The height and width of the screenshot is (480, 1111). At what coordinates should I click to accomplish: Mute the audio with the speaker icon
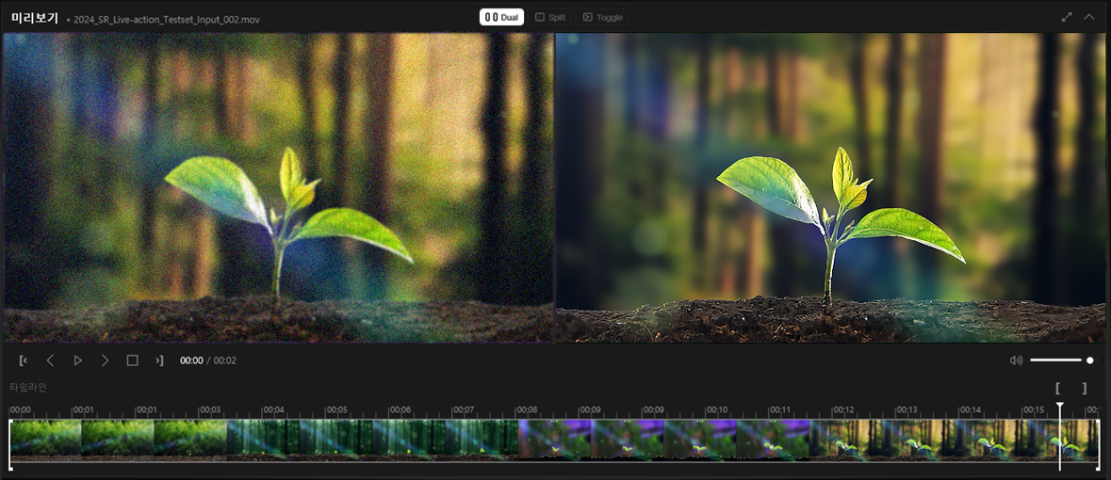(1016, 360)
